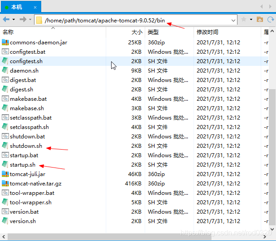Click startup.sh file icon
Screen dimensions: 276x241
[x=5, y=164]
